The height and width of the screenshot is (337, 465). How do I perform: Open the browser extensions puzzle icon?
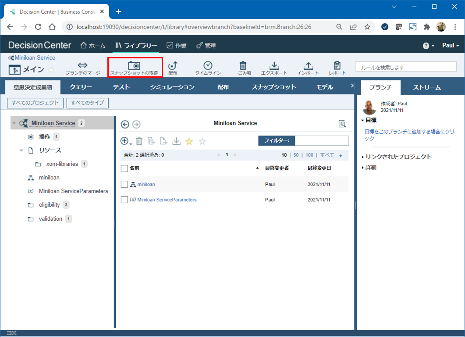tap(427, 27)
